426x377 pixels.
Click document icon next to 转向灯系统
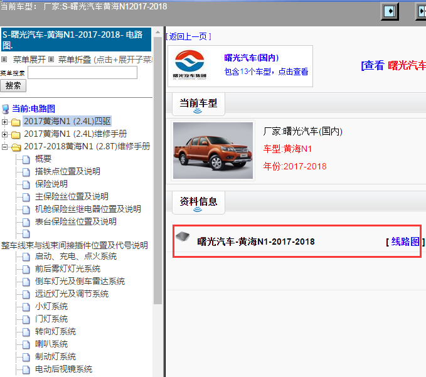point(26,332)
